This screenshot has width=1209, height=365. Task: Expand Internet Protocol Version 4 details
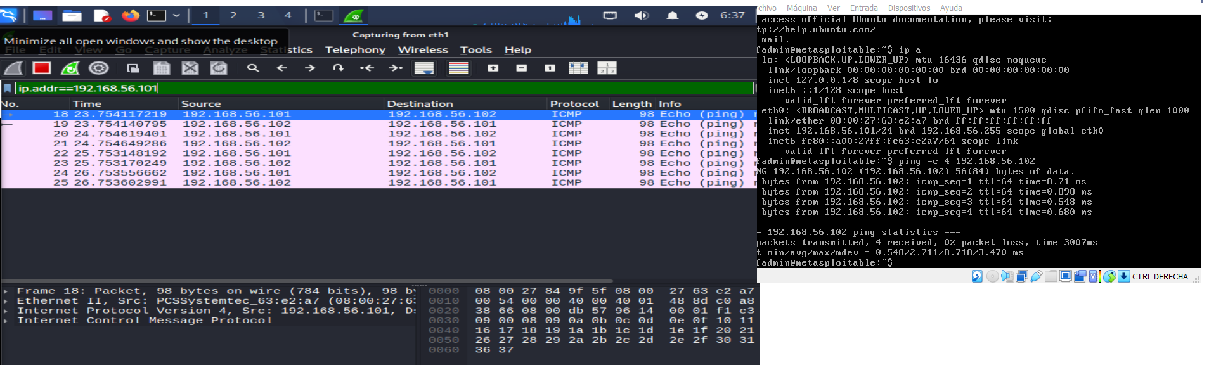6,311
